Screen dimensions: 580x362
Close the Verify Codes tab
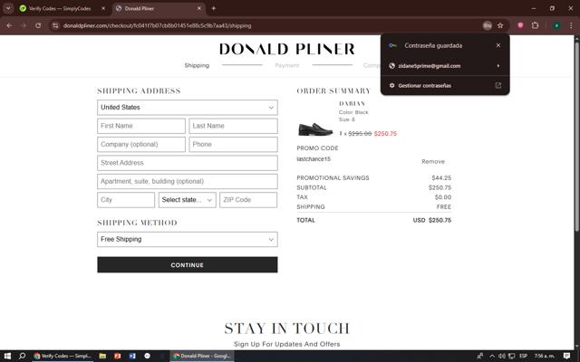coord(103,8)
